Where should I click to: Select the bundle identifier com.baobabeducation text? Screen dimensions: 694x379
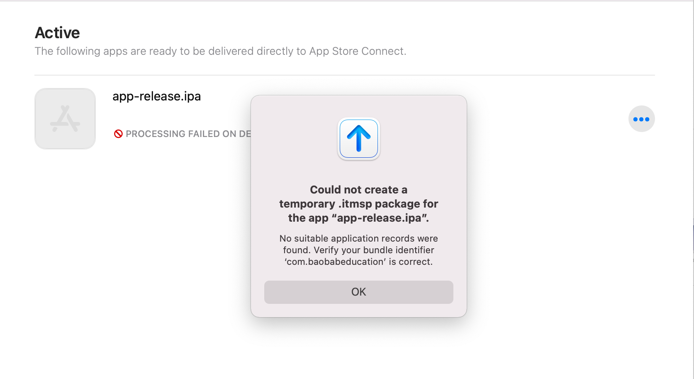334,262
